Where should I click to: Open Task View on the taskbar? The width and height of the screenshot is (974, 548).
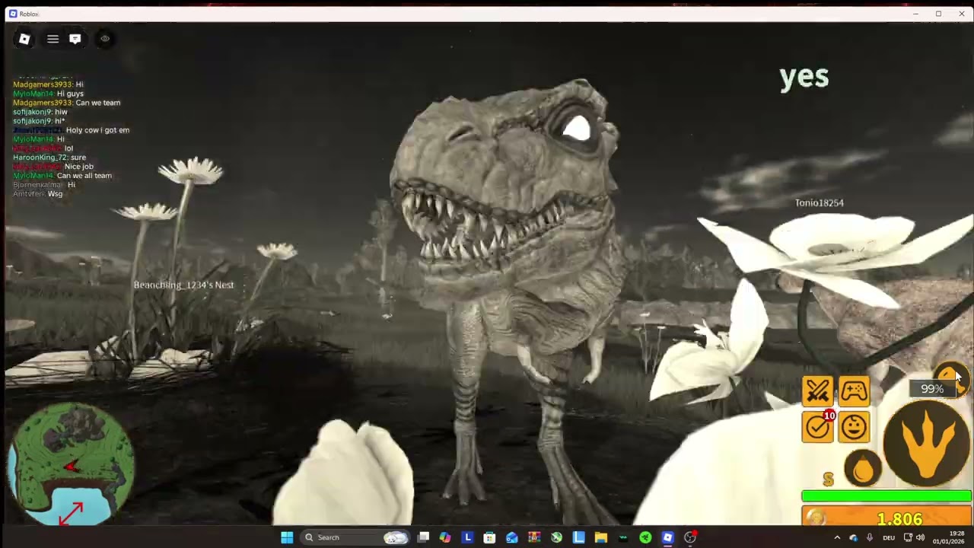point(423,537)
